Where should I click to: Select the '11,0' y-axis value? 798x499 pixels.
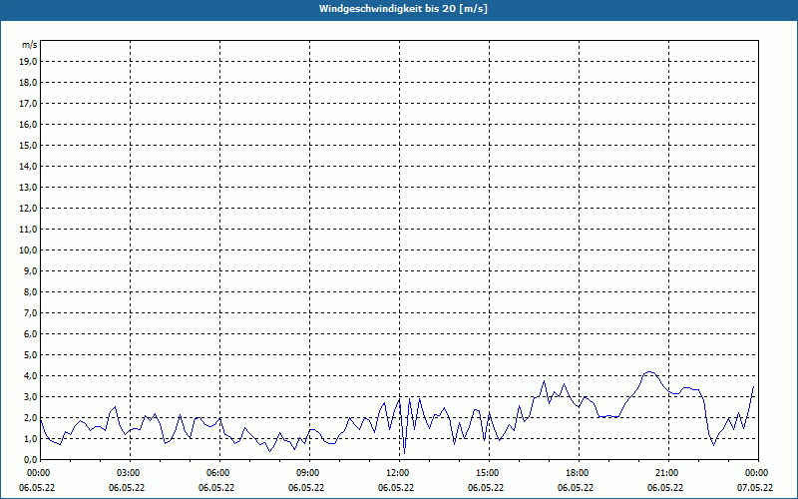tap(29, 230)
